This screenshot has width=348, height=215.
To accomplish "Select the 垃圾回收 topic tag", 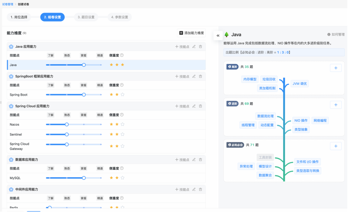I will coord(269,79).
